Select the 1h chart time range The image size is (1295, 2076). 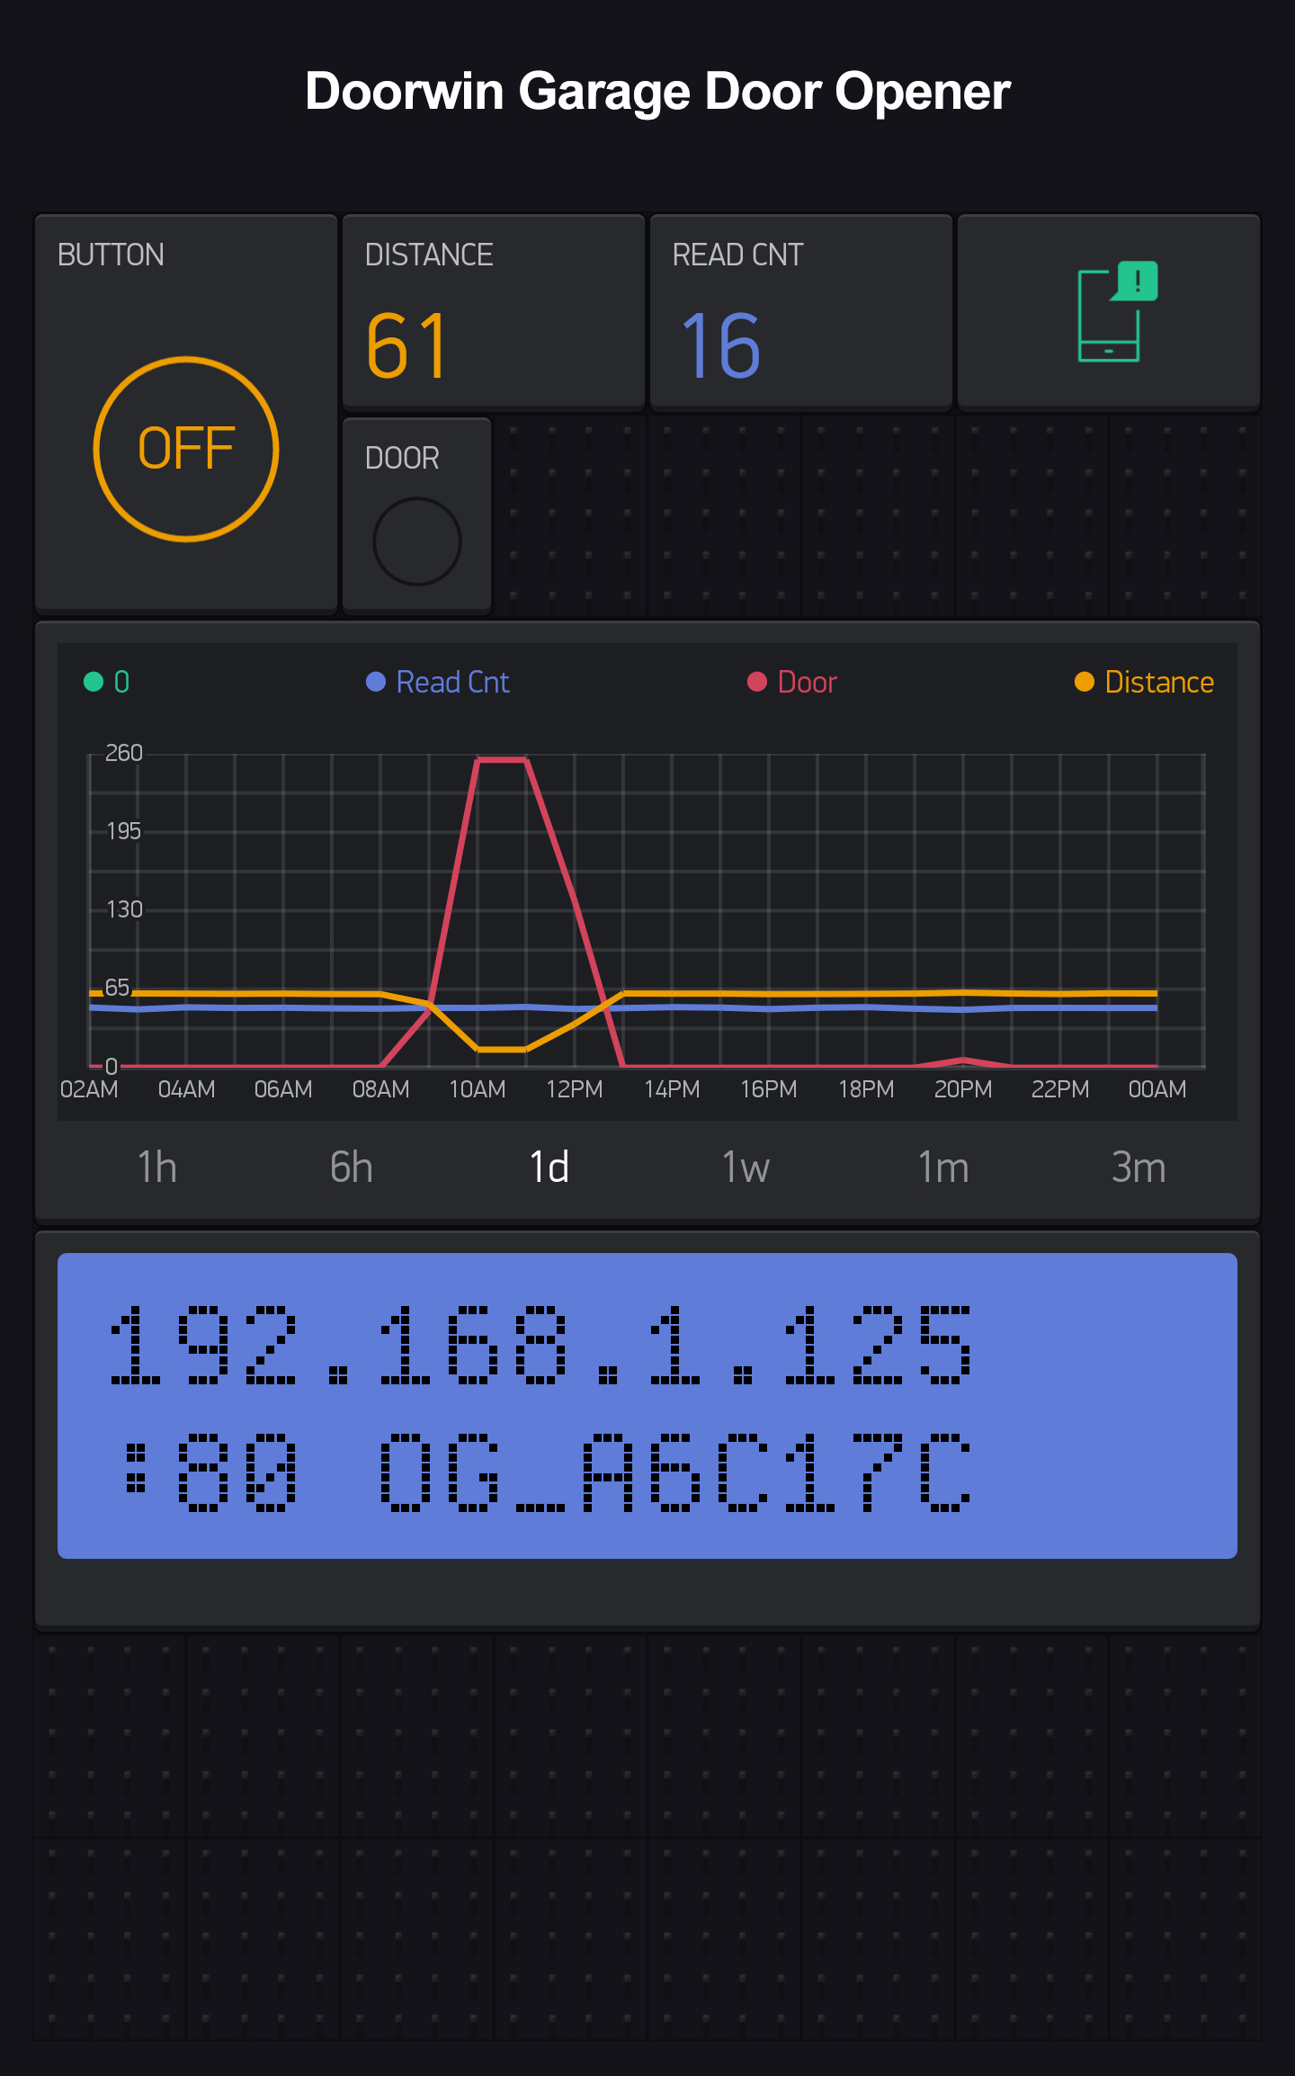coord(156,1168)
